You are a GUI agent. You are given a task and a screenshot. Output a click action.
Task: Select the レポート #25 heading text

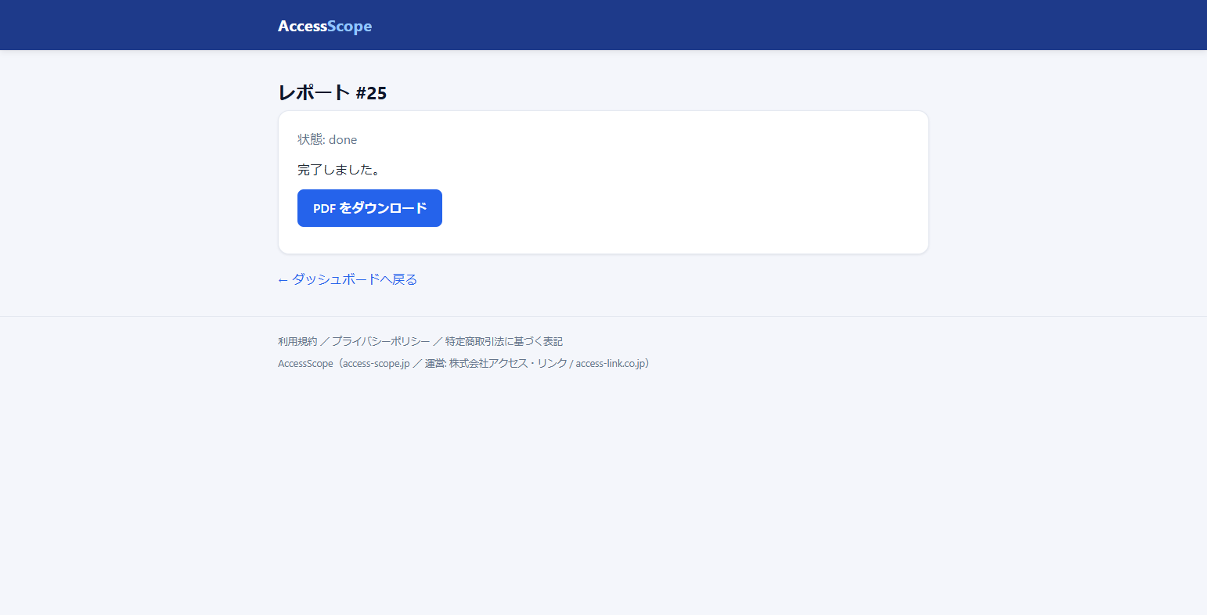pyautogui.click(x=333, y=92)
